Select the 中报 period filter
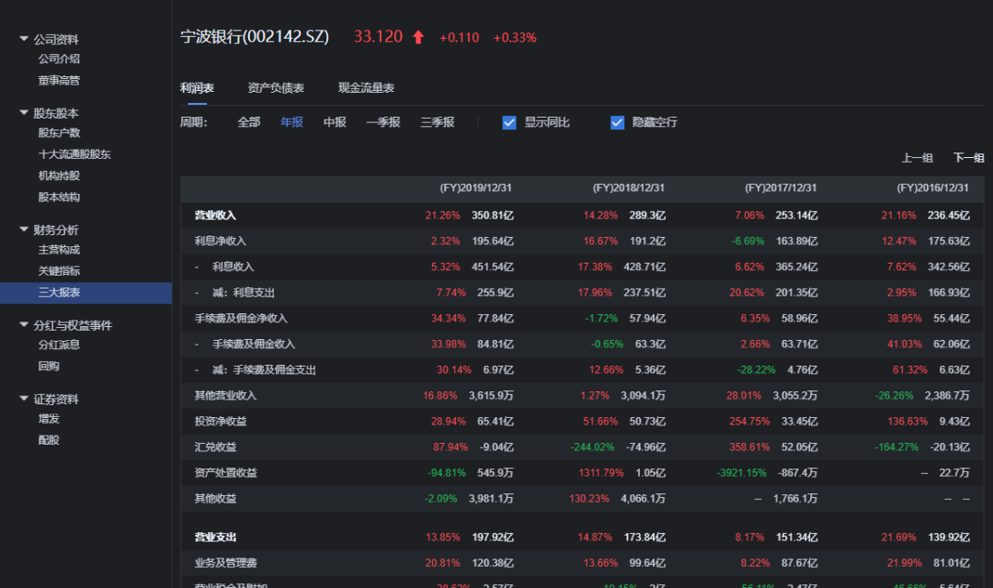 [335, 122]
